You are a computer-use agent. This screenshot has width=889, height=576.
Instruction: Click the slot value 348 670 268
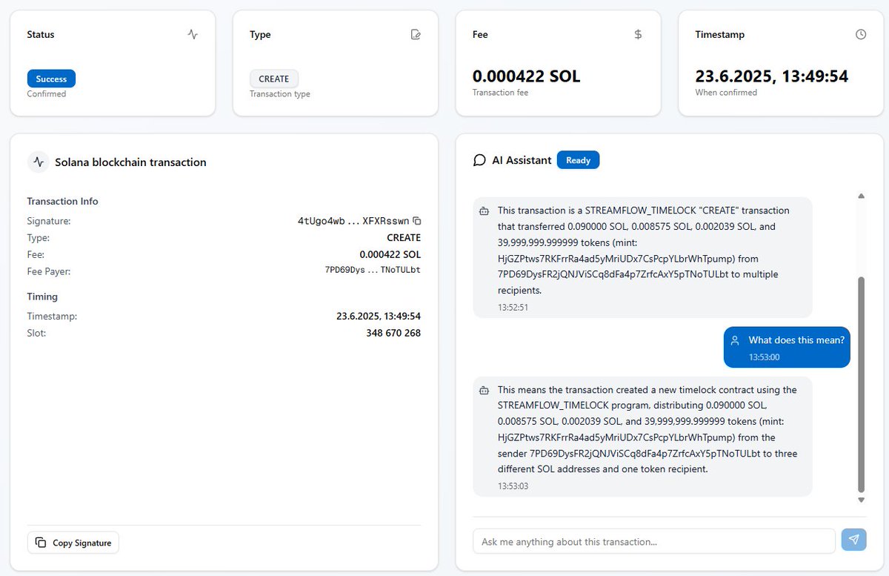pos(393,333)
